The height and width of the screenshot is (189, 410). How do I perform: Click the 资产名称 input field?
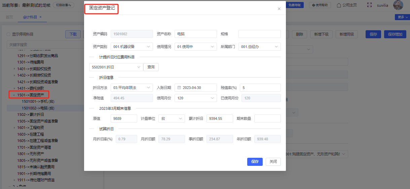click(x=195, y=34)
